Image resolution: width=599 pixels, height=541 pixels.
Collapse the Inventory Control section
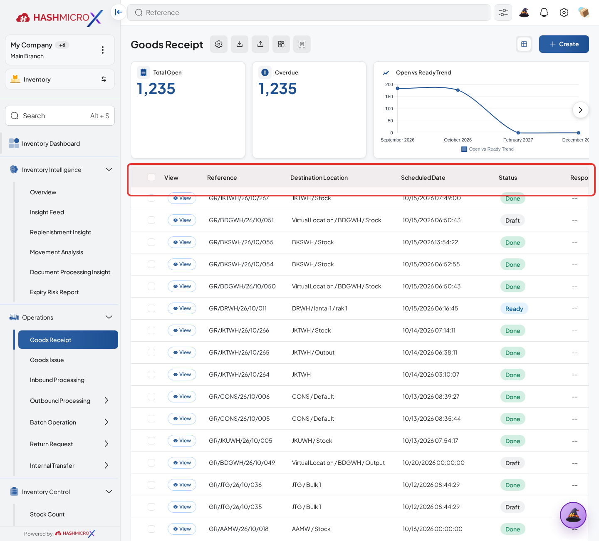click(x=109, y=491)
